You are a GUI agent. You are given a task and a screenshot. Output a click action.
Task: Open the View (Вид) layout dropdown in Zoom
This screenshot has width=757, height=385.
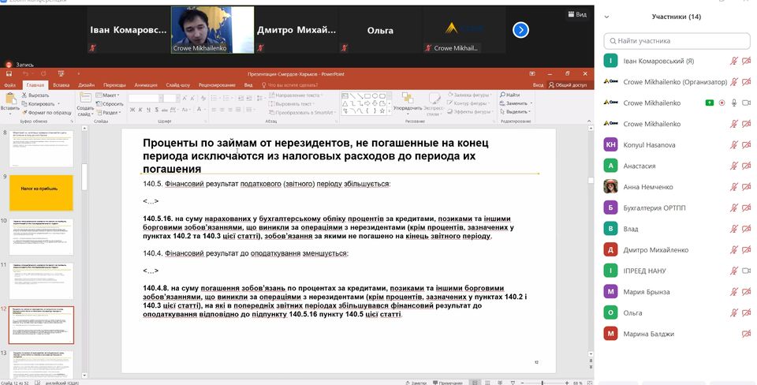pyautogui.click(x=577, y=14)
